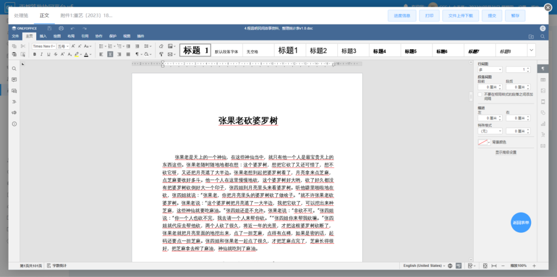The width and height of the screenshot is (557, 277).
Task: Check the no-spacing between same style paragraphs box
Action: pyautogui.click(x=480, y=94)
